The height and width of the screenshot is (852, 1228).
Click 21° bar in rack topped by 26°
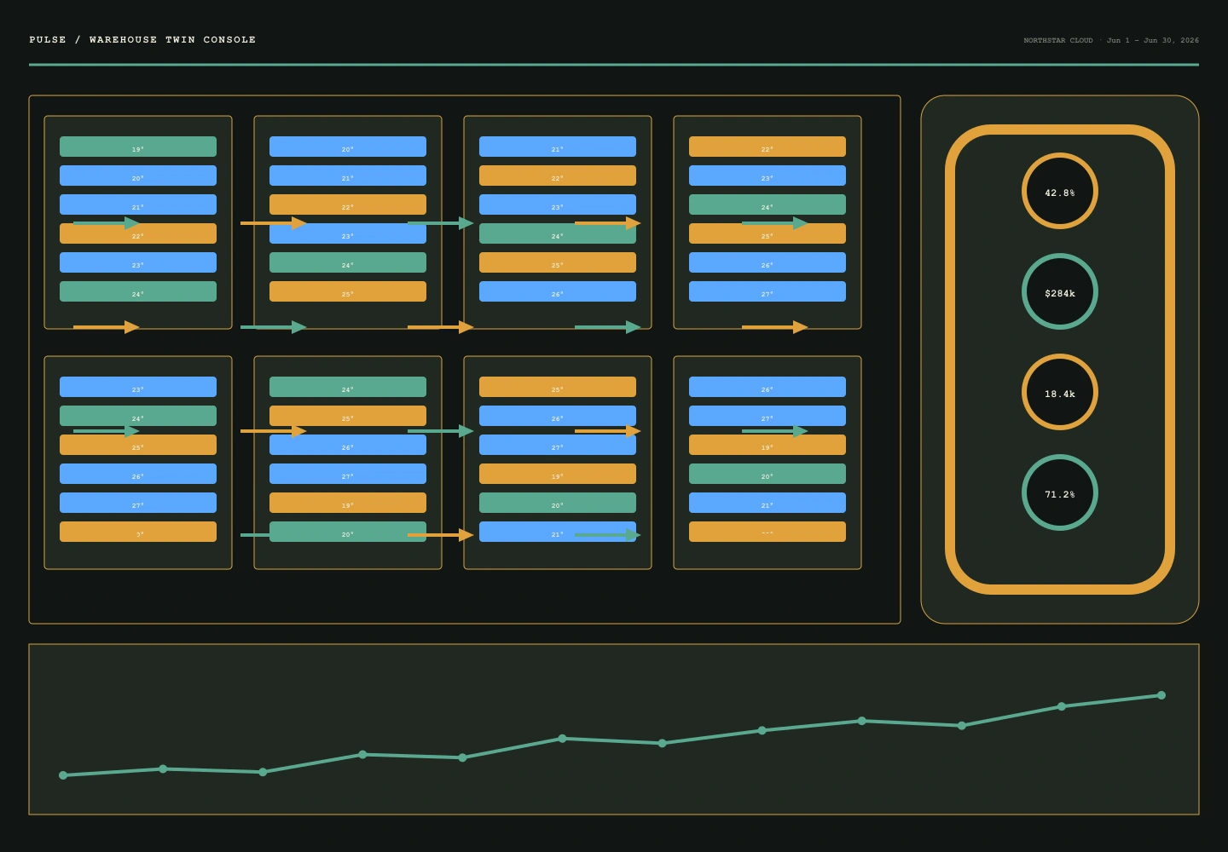click(767, 503)
